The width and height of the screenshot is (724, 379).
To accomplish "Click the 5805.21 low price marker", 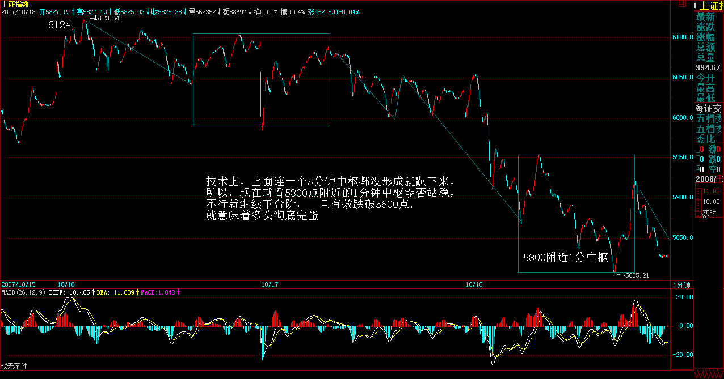I will click(636, 275).
